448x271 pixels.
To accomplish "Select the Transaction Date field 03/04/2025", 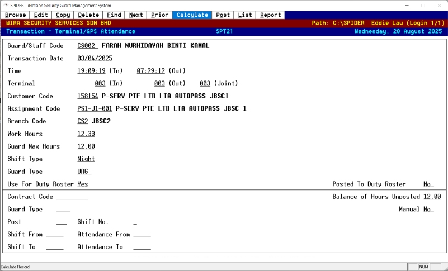I will (x=95, y=58).
